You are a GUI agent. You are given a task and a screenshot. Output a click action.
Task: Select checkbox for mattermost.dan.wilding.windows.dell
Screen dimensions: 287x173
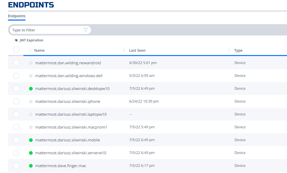[x=16, y=76]
